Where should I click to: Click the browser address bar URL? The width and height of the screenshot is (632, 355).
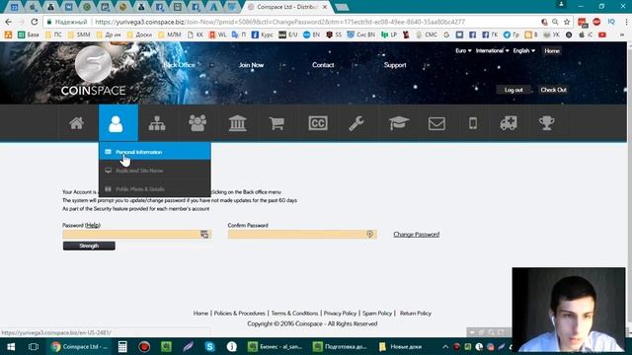point(279,22)
